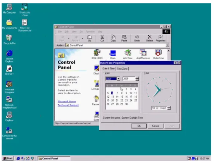Open My Documents folder icon
The width and height of the screenshot is (214, 164).
click(x=9, y=24)
